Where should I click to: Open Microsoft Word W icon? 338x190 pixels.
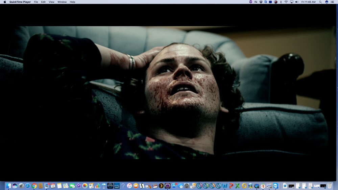coord(225,186)
